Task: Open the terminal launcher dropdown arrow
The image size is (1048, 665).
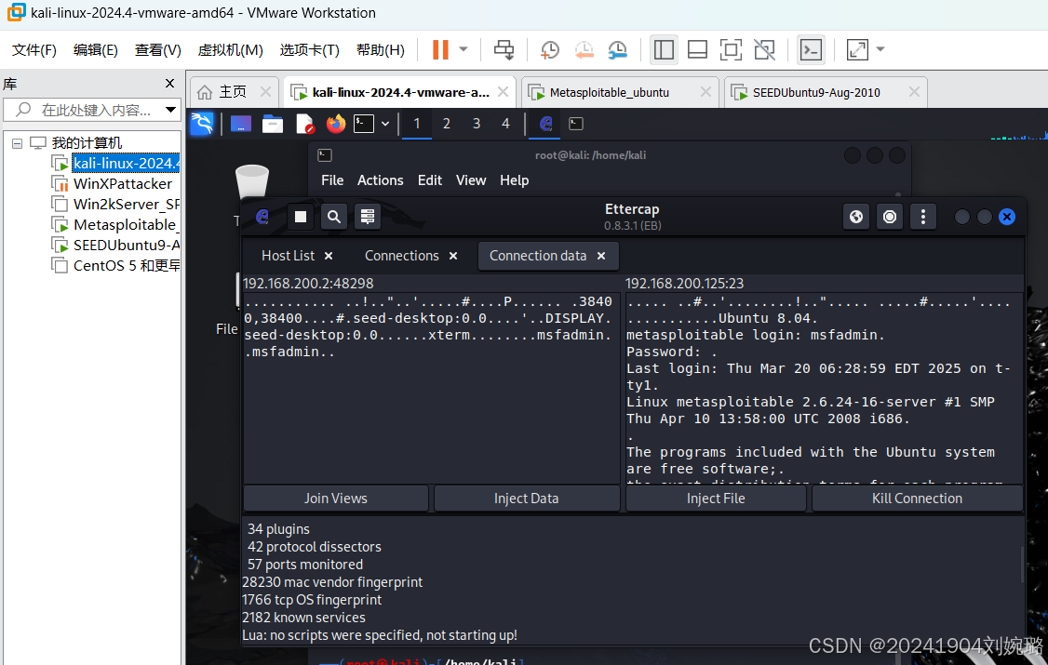Action: click(385, 124)
